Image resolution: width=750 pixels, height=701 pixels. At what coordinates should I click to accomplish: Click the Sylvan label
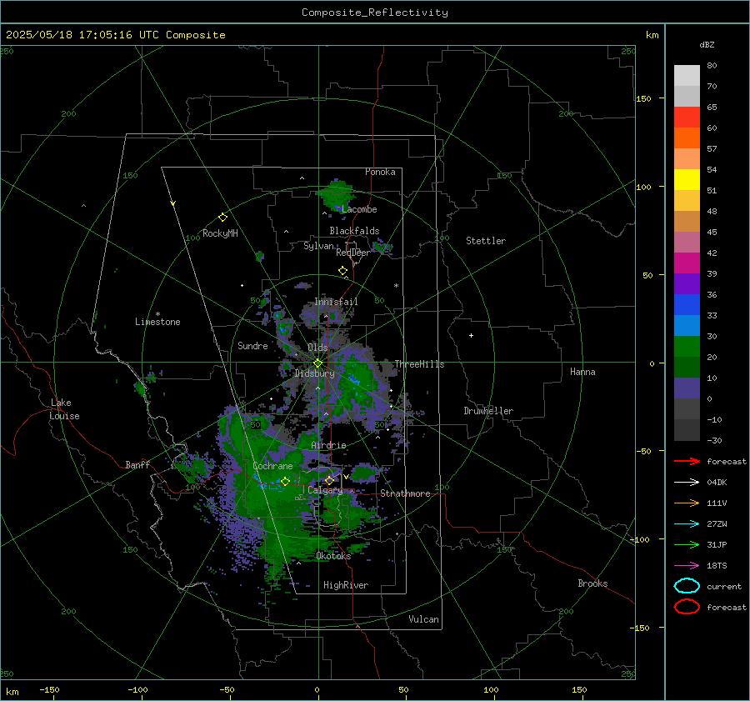(x=318, y=246)
